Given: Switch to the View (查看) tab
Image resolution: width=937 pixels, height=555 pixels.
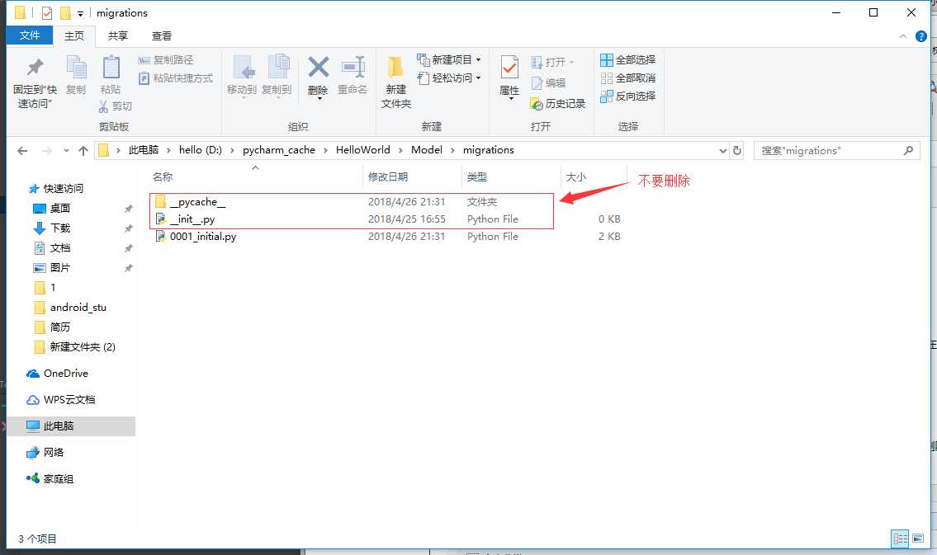Looking at the screenshot, I should point(161,35).
